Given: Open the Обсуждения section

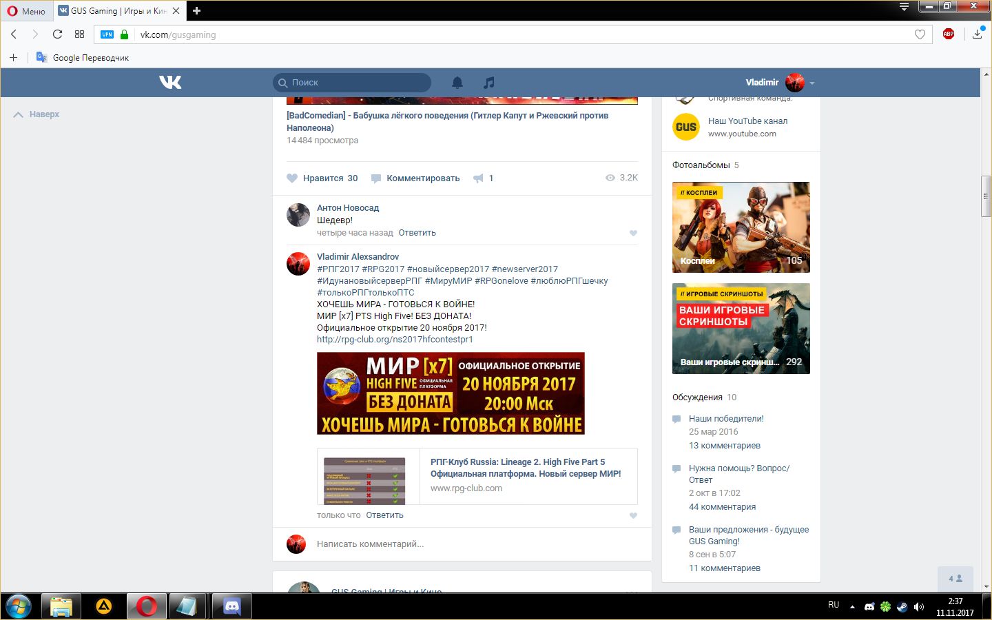Looking at the screenshot, I should (697, 397).
